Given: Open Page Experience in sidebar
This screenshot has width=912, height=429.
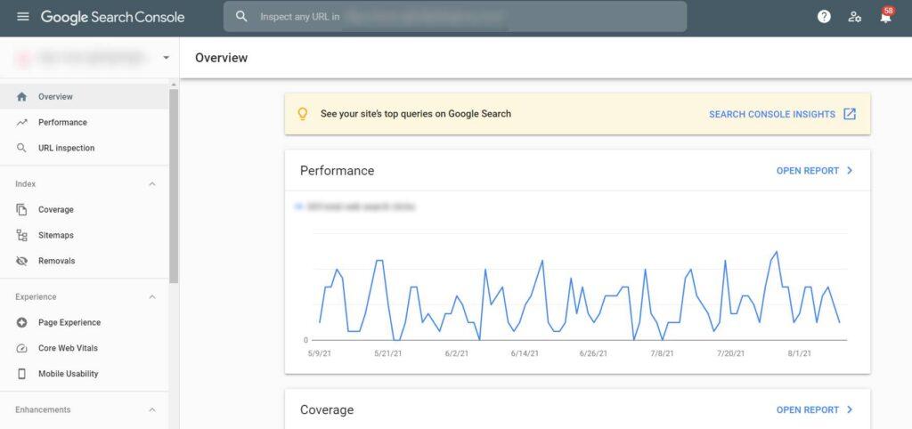Looking at the screenshot, I should point(85,322).
